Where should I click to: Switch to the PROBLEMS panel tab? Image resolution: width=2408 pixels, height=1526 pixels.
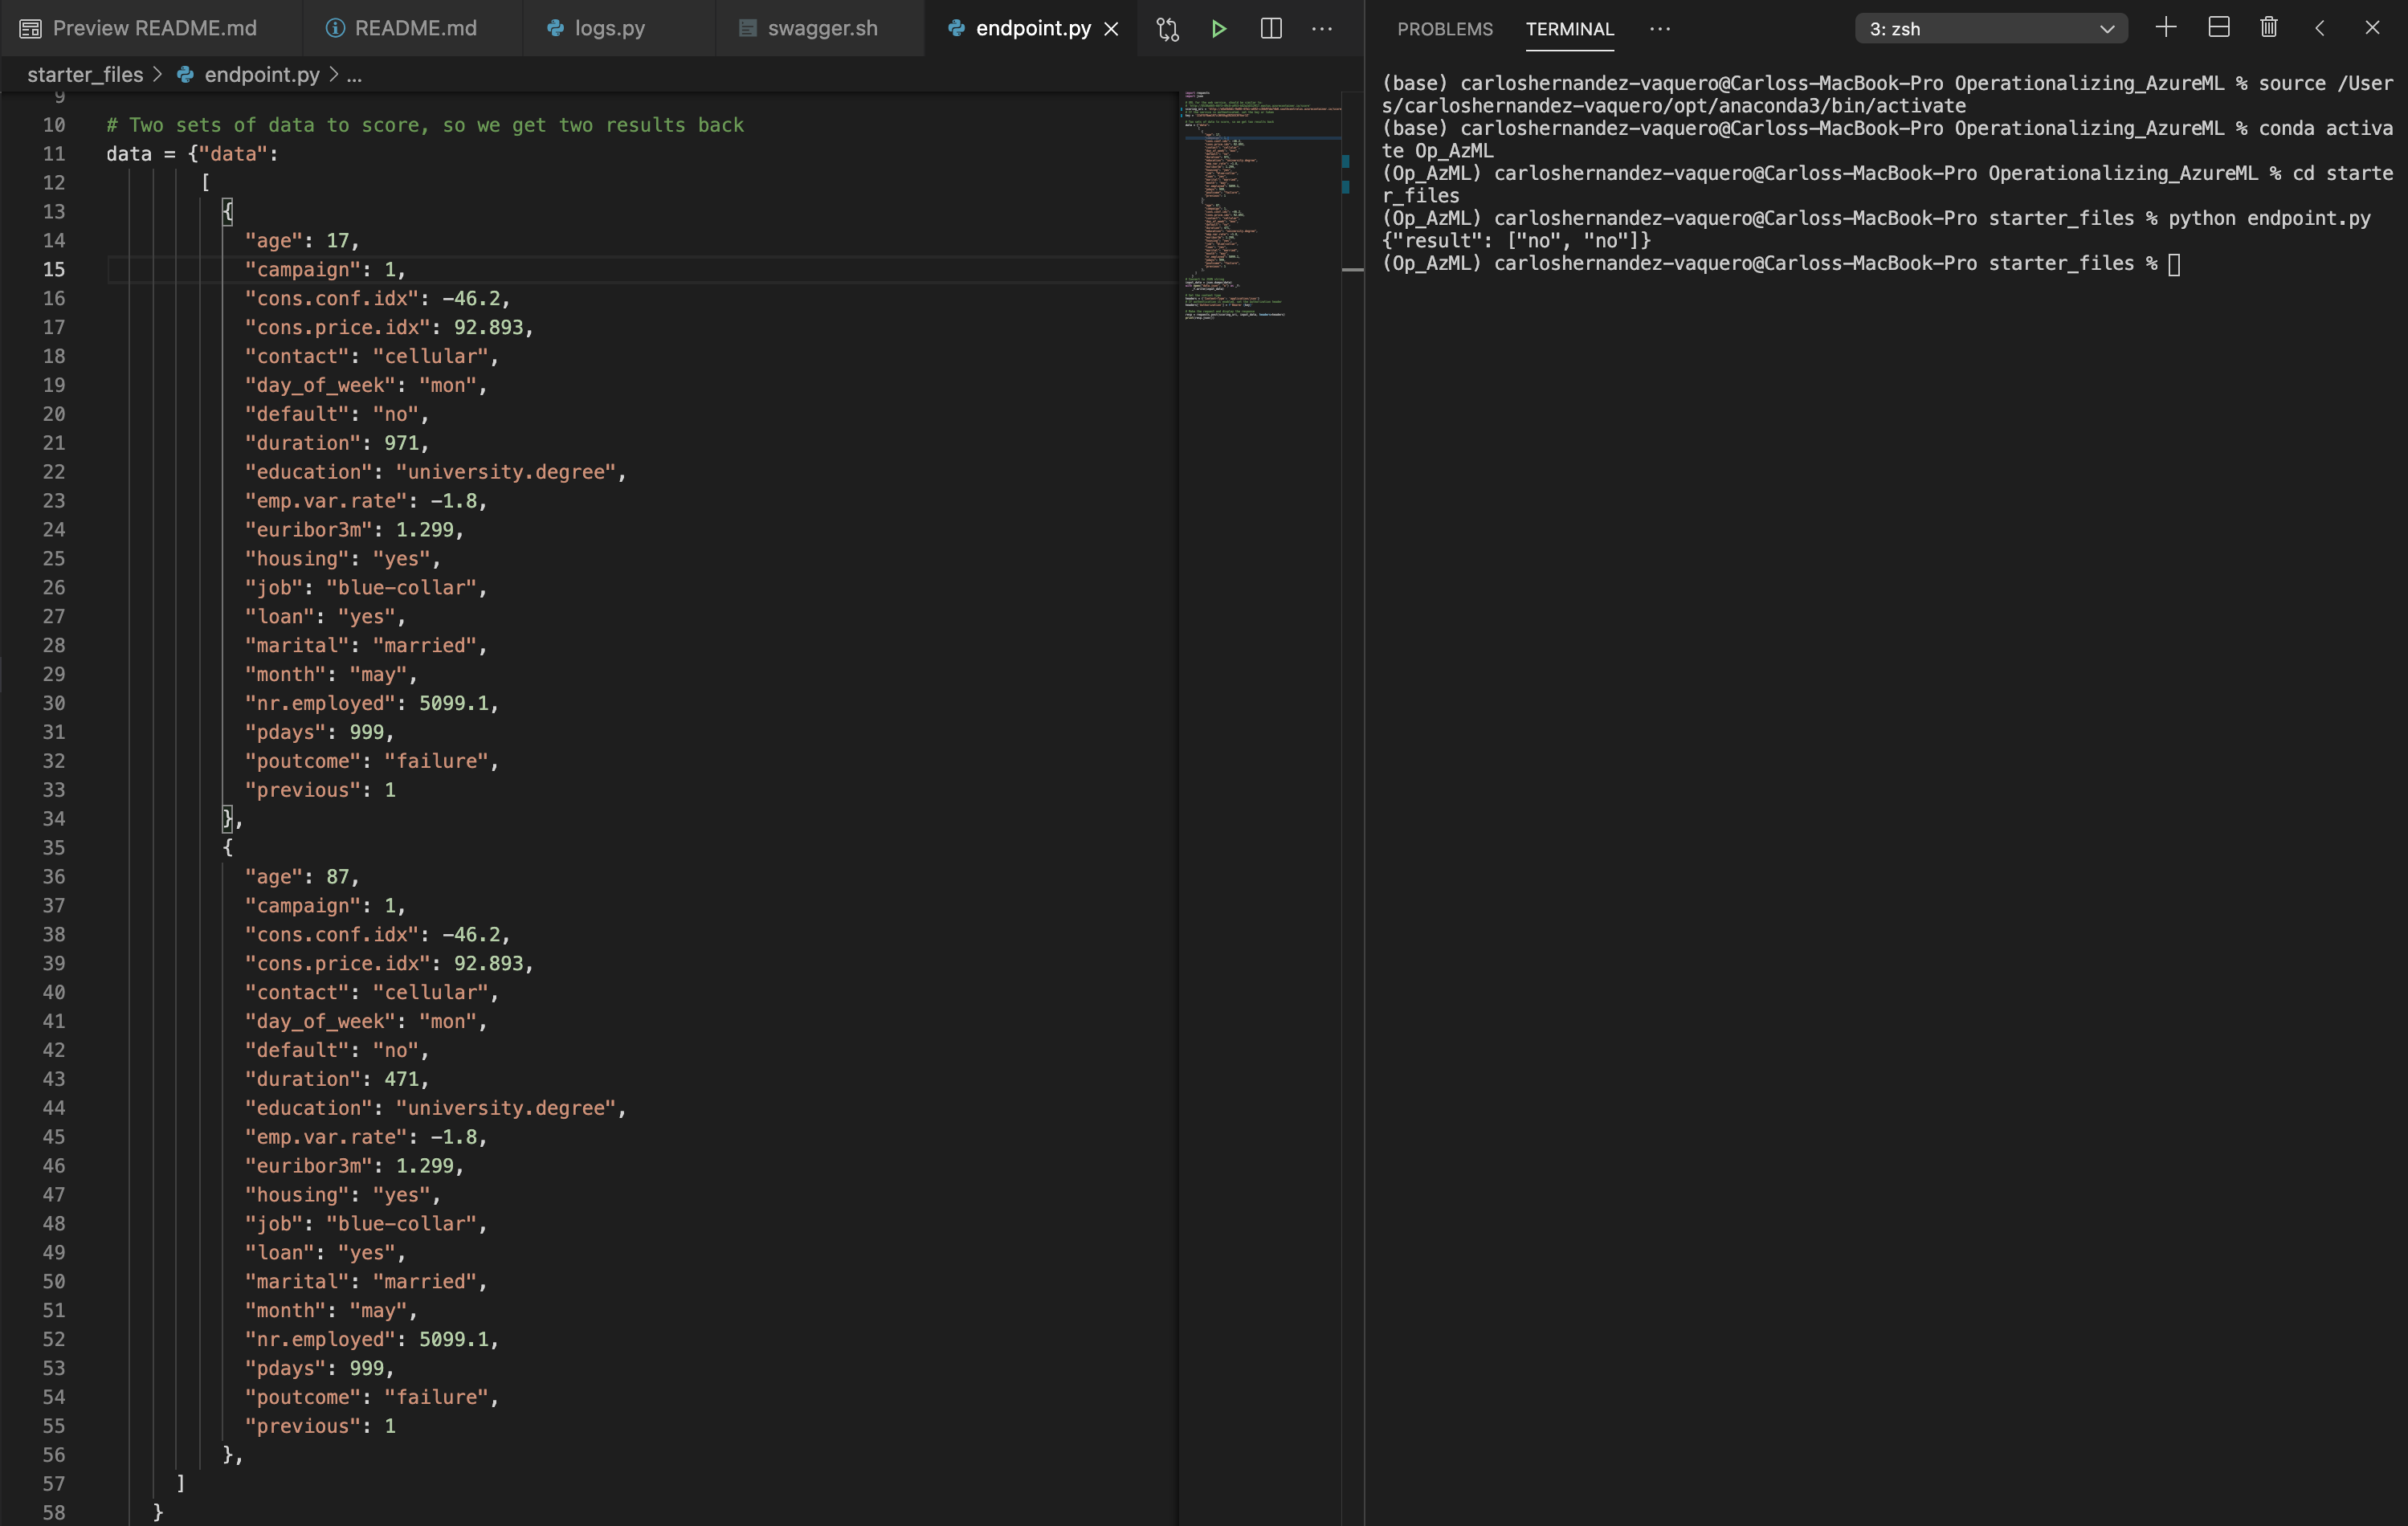[x=1444, y=29]
